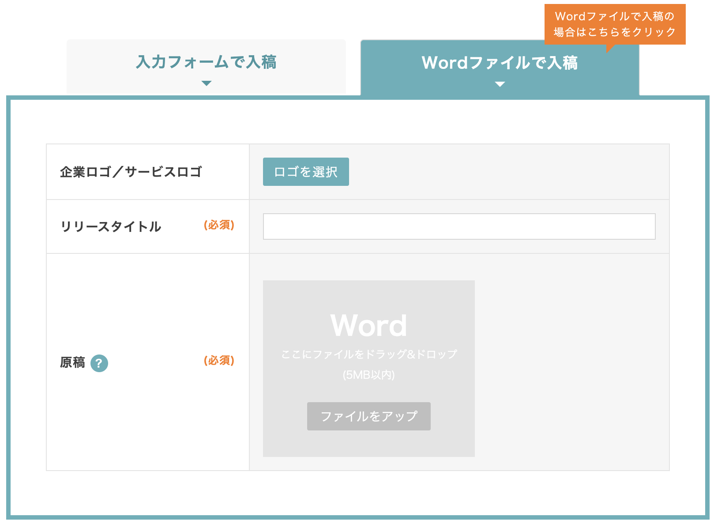Click empty area right of ロゴを選択 button

pos(507,172)
